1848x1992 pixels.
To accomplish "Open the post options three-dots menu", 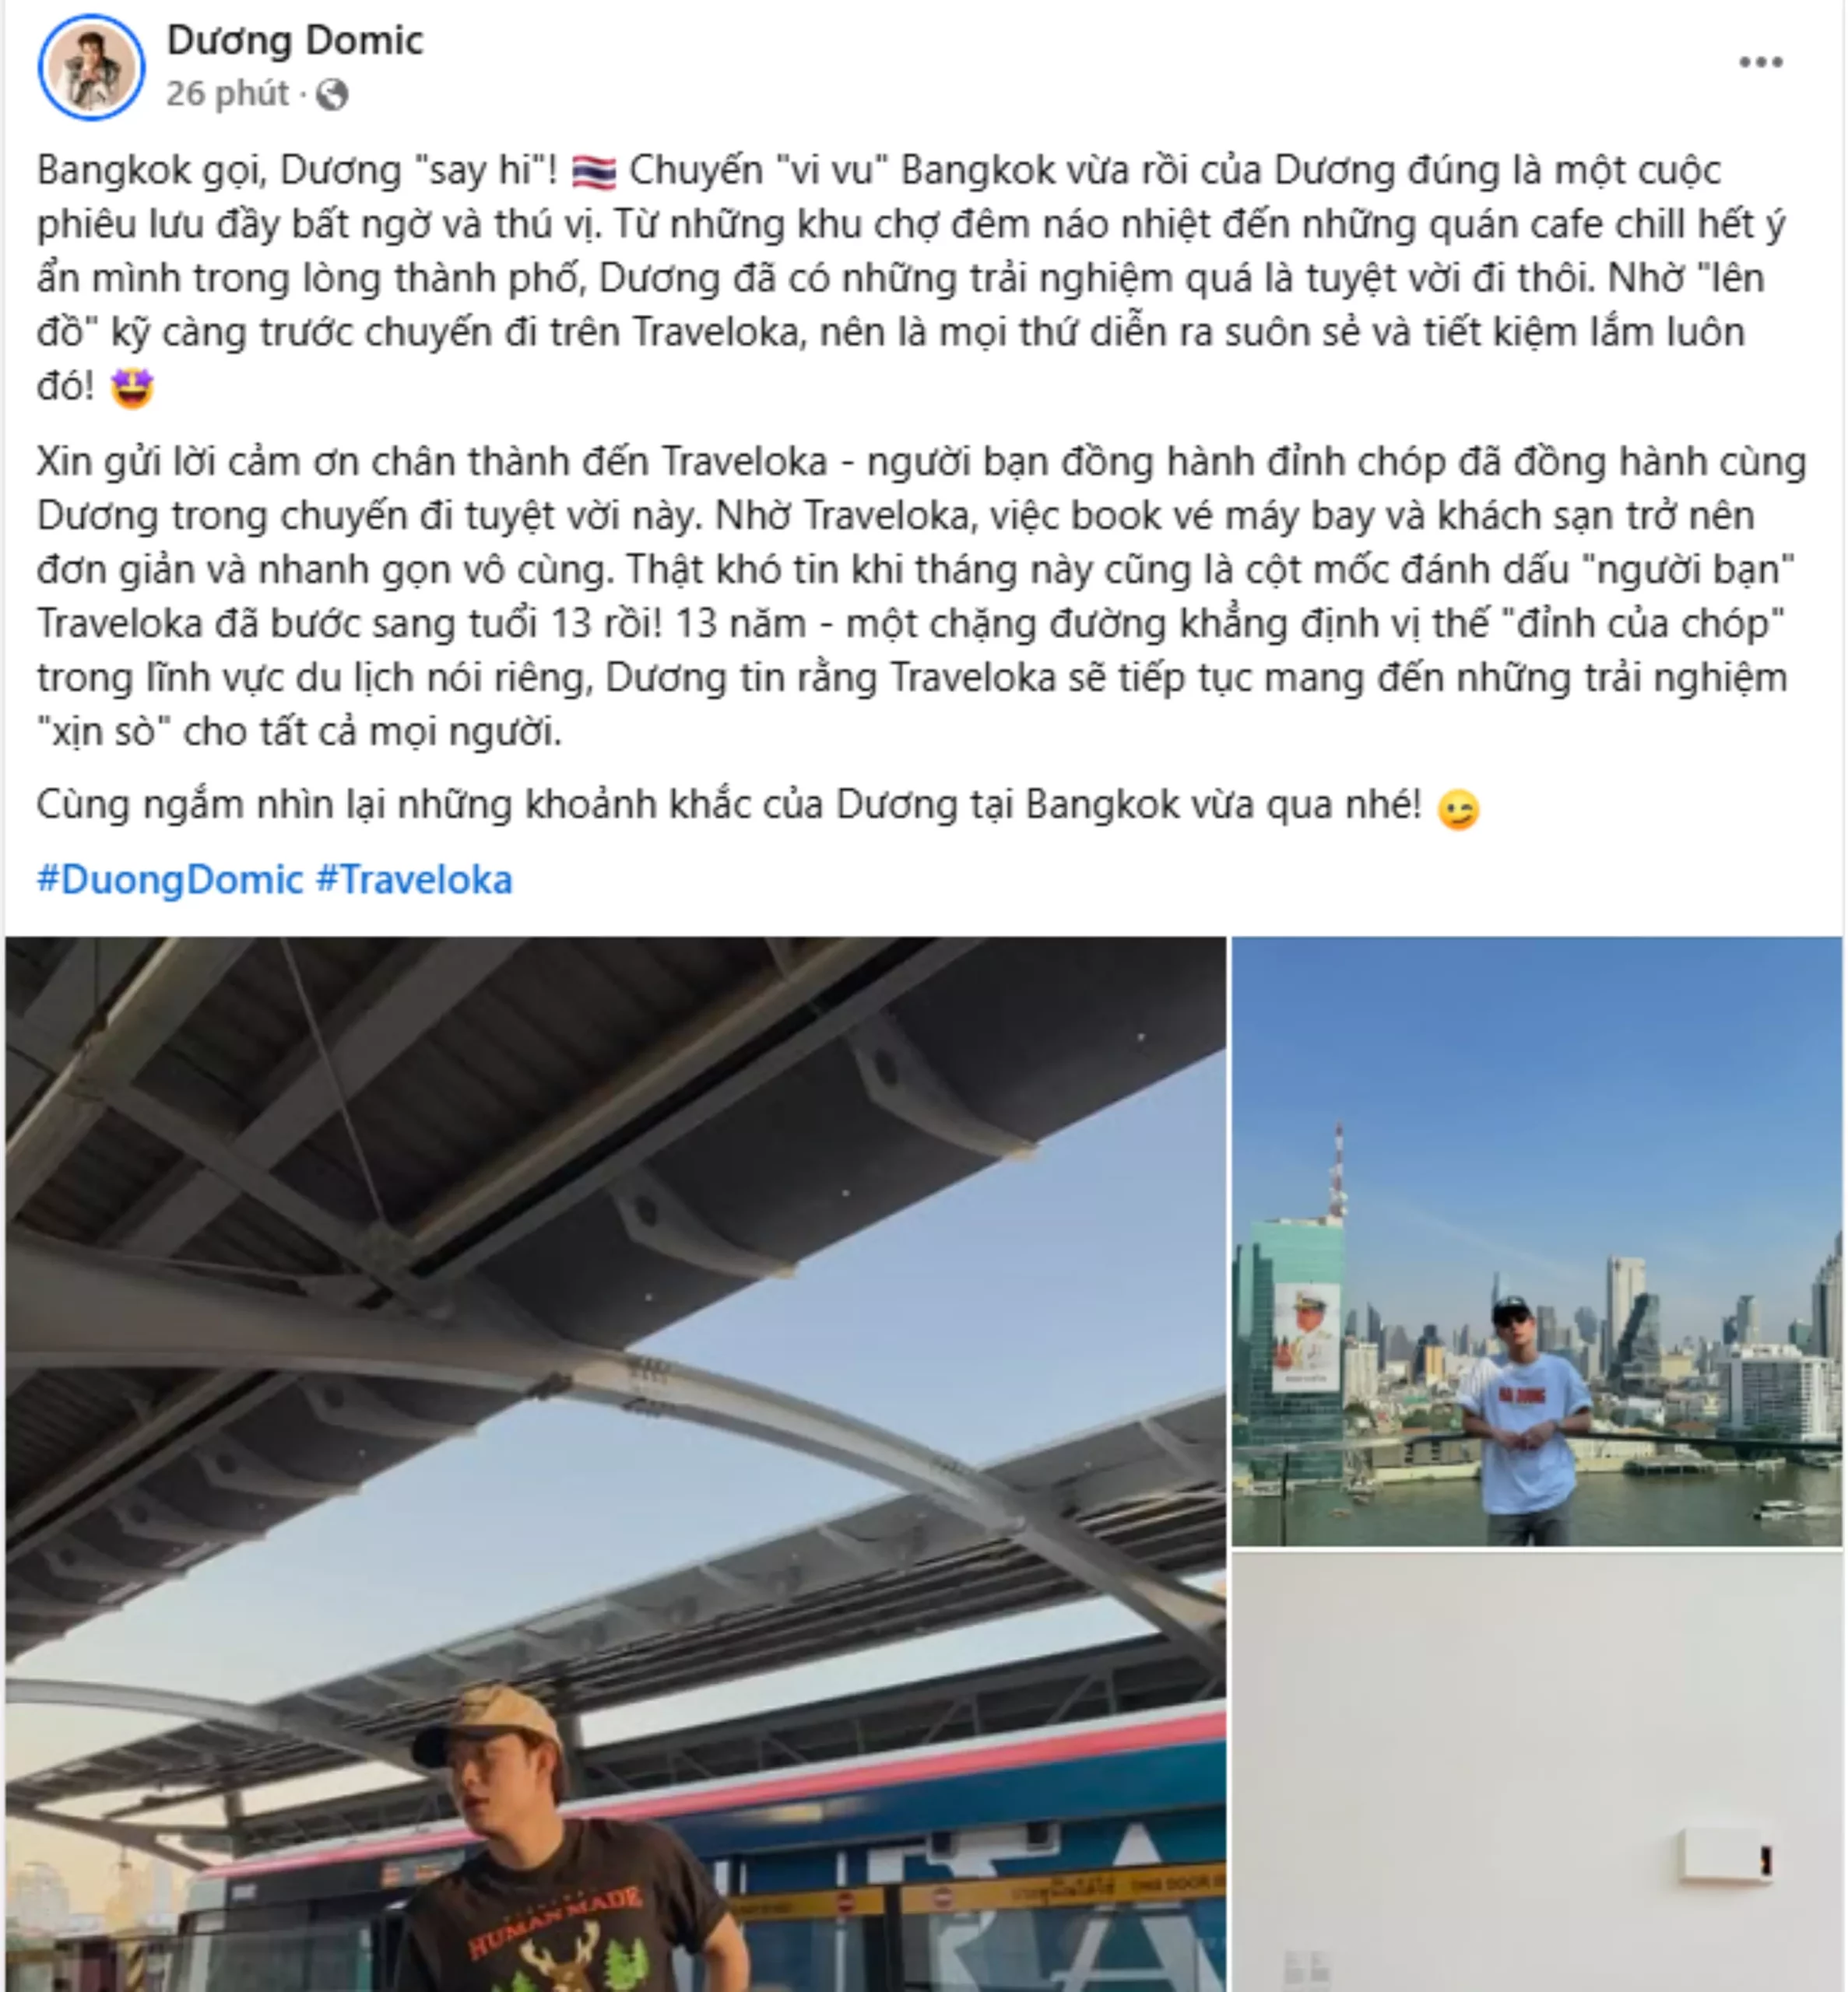I will tap(1760, 62).
